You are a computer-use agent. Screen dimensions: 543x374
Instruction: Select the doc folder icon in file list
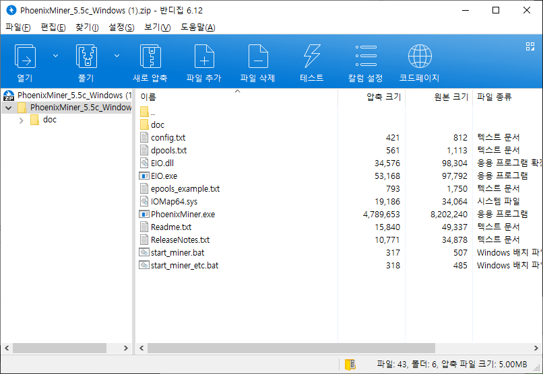coord(144,125)
